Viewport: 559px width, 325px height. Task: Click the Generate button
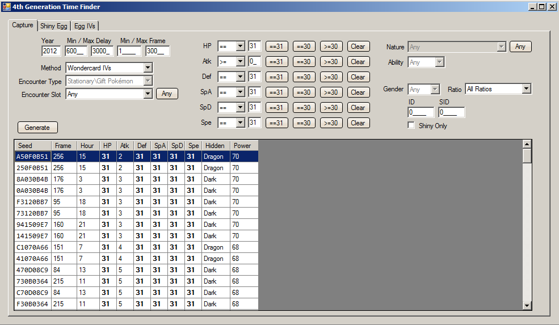click(37, 128)
